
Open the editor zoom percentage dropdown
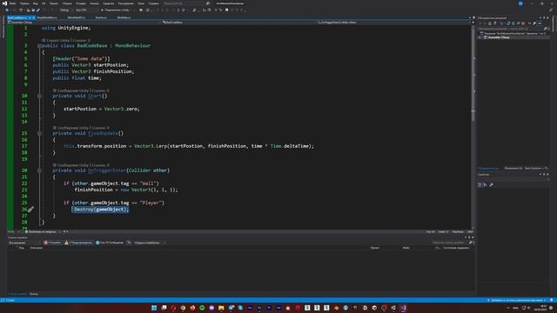(x=14, y=232)
